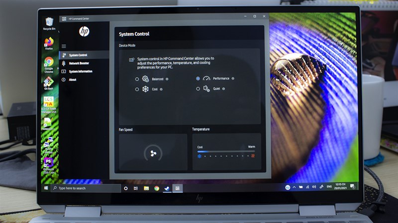Open the Network Booster section
The image size is (398, 223).
84,63
